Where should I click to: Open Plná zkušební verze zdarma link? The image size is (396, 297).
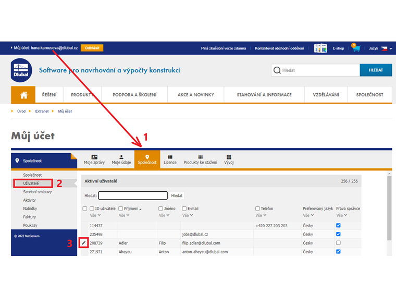coord(224,48)
